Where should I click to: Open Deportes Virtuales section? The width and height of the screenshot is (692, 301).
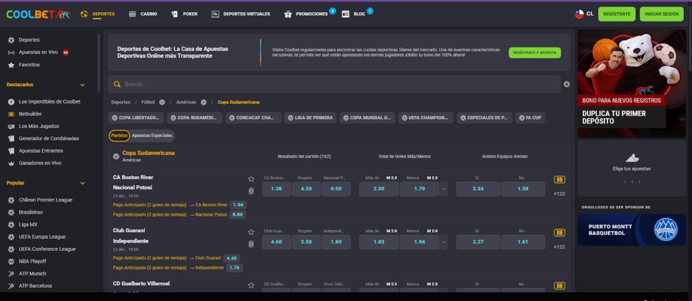pyautogui.click(x=240, y=14)
